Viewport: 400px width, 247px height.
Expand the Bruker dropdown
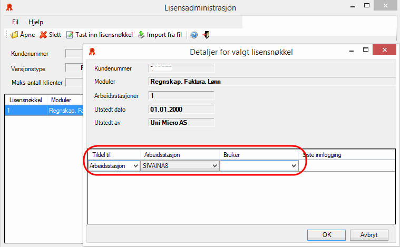click(x=294, y=166)
